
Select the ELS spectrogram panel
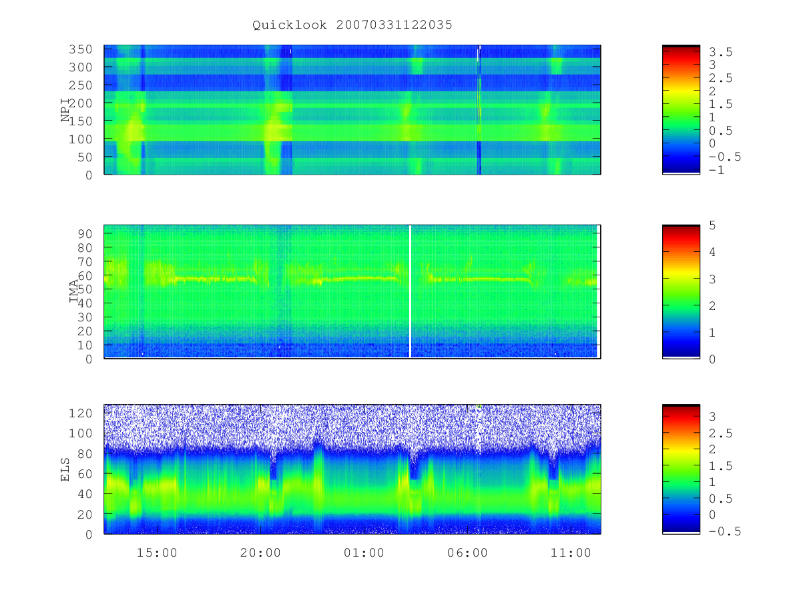[352, 469]
